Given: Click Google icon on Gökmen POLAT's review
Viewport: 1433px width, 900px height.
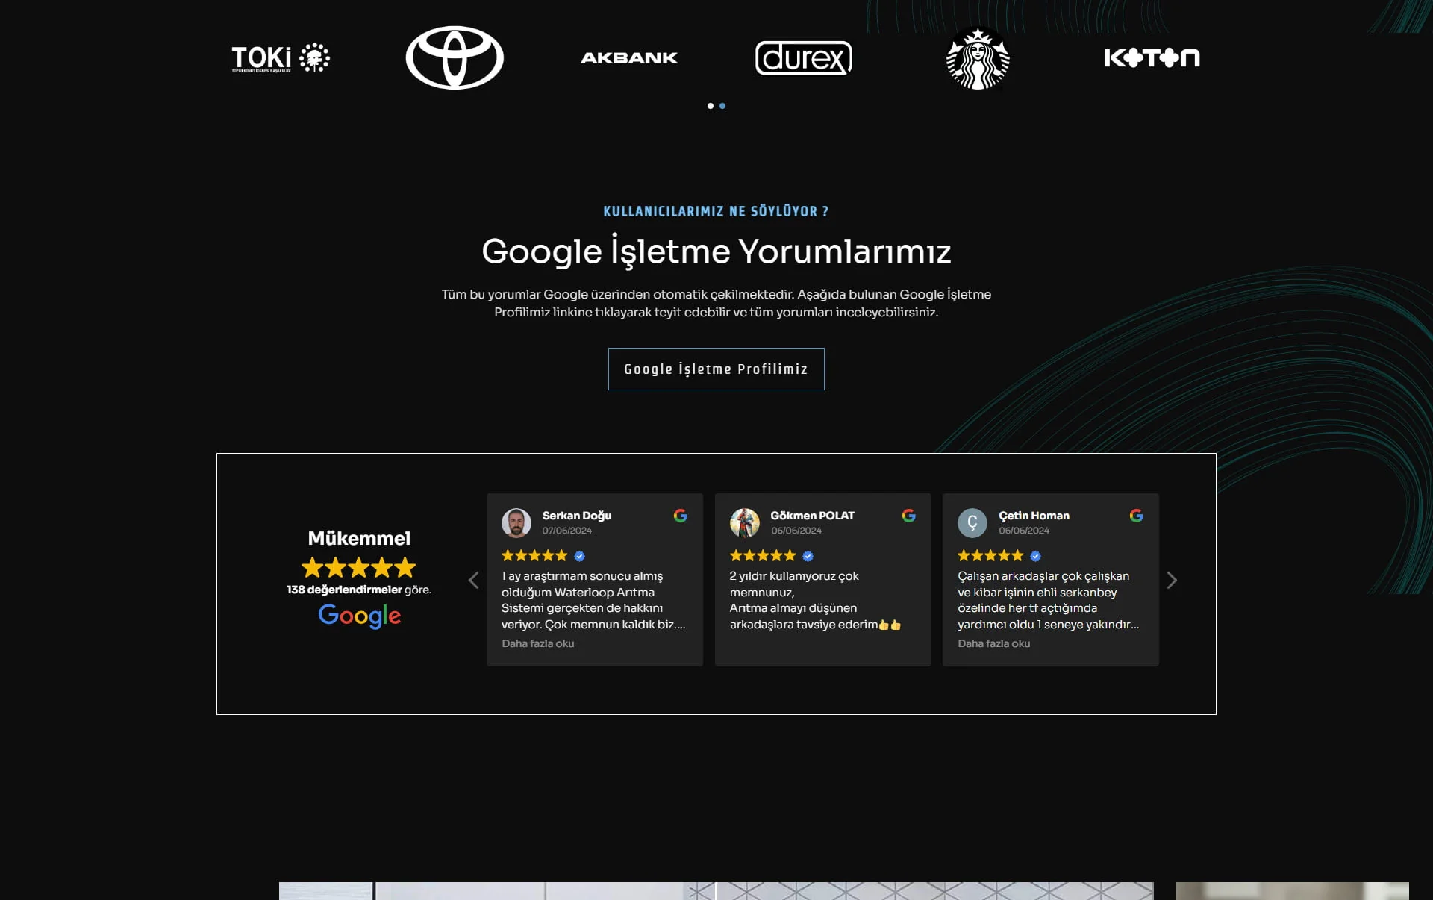Looking at the screenshot, I should coord(908,516).
